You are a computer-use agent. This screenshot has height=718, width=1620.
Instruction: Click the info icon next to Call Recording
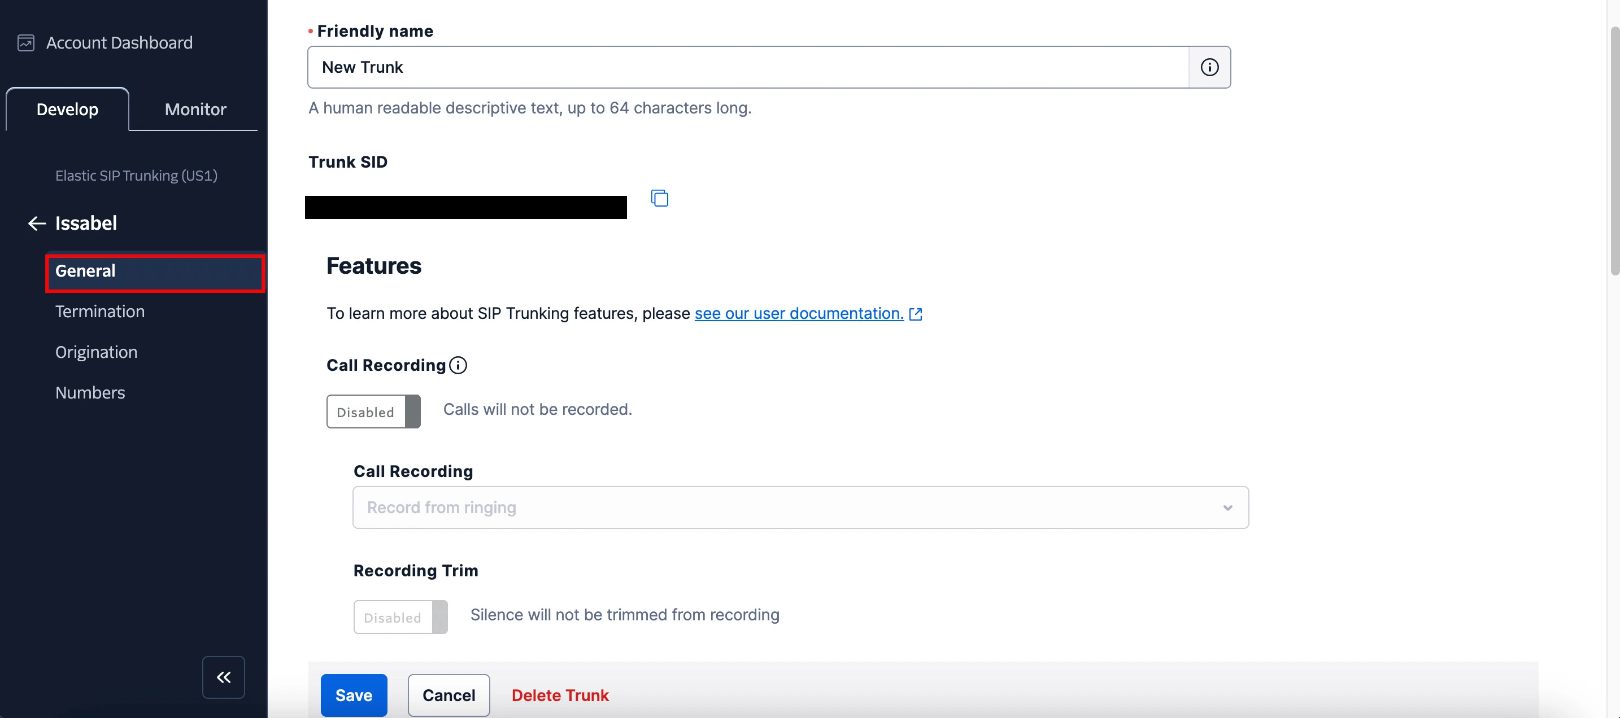459,365
